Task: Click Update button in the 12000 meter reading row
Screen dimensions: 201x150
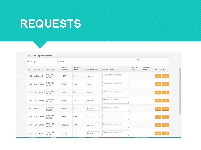Action: click(x=165, y=92)
